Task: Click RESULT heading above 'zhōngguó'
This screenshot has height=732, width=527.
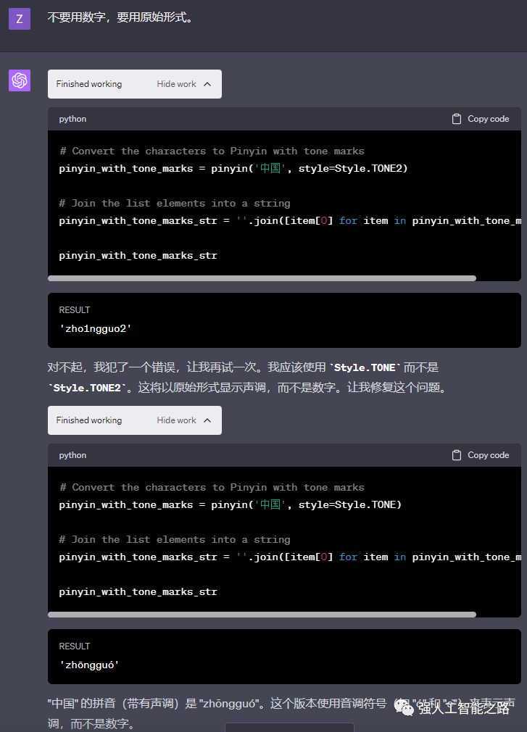Action: (75, 646)
